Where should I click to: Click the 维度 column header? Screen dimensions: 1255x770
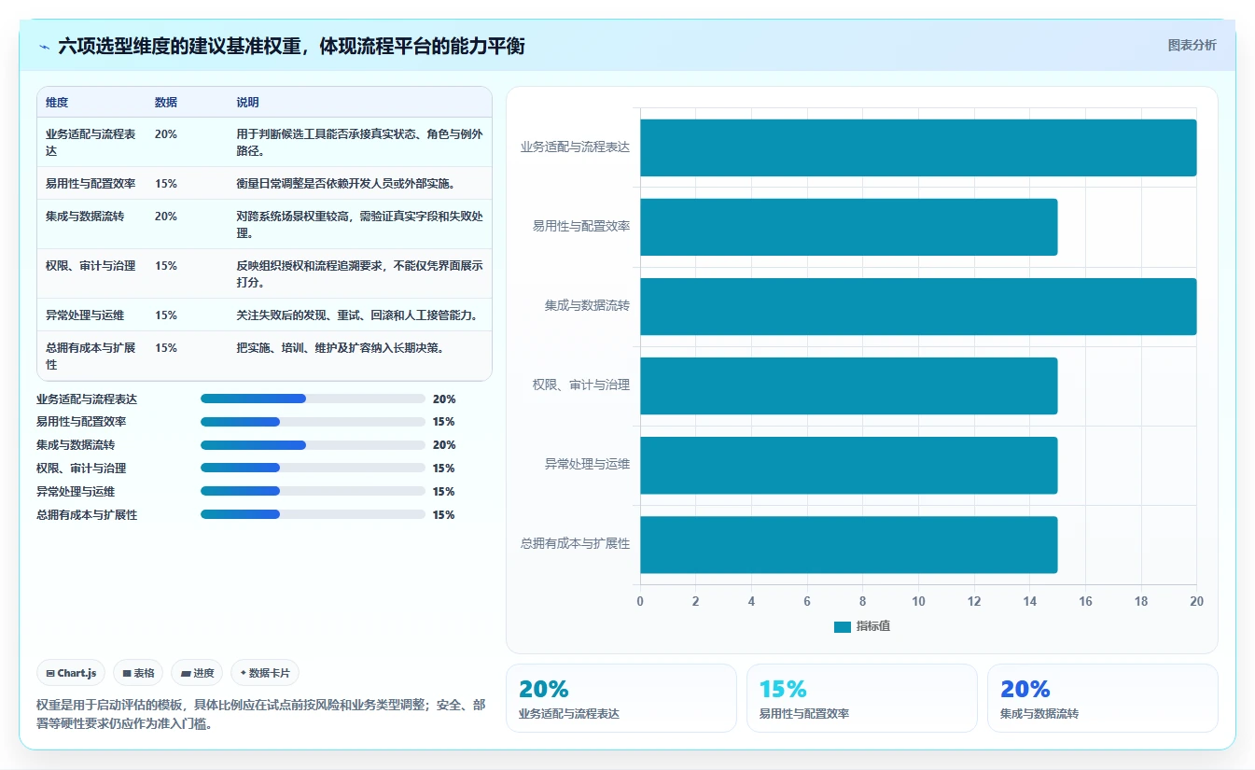[x=57, y=103]
